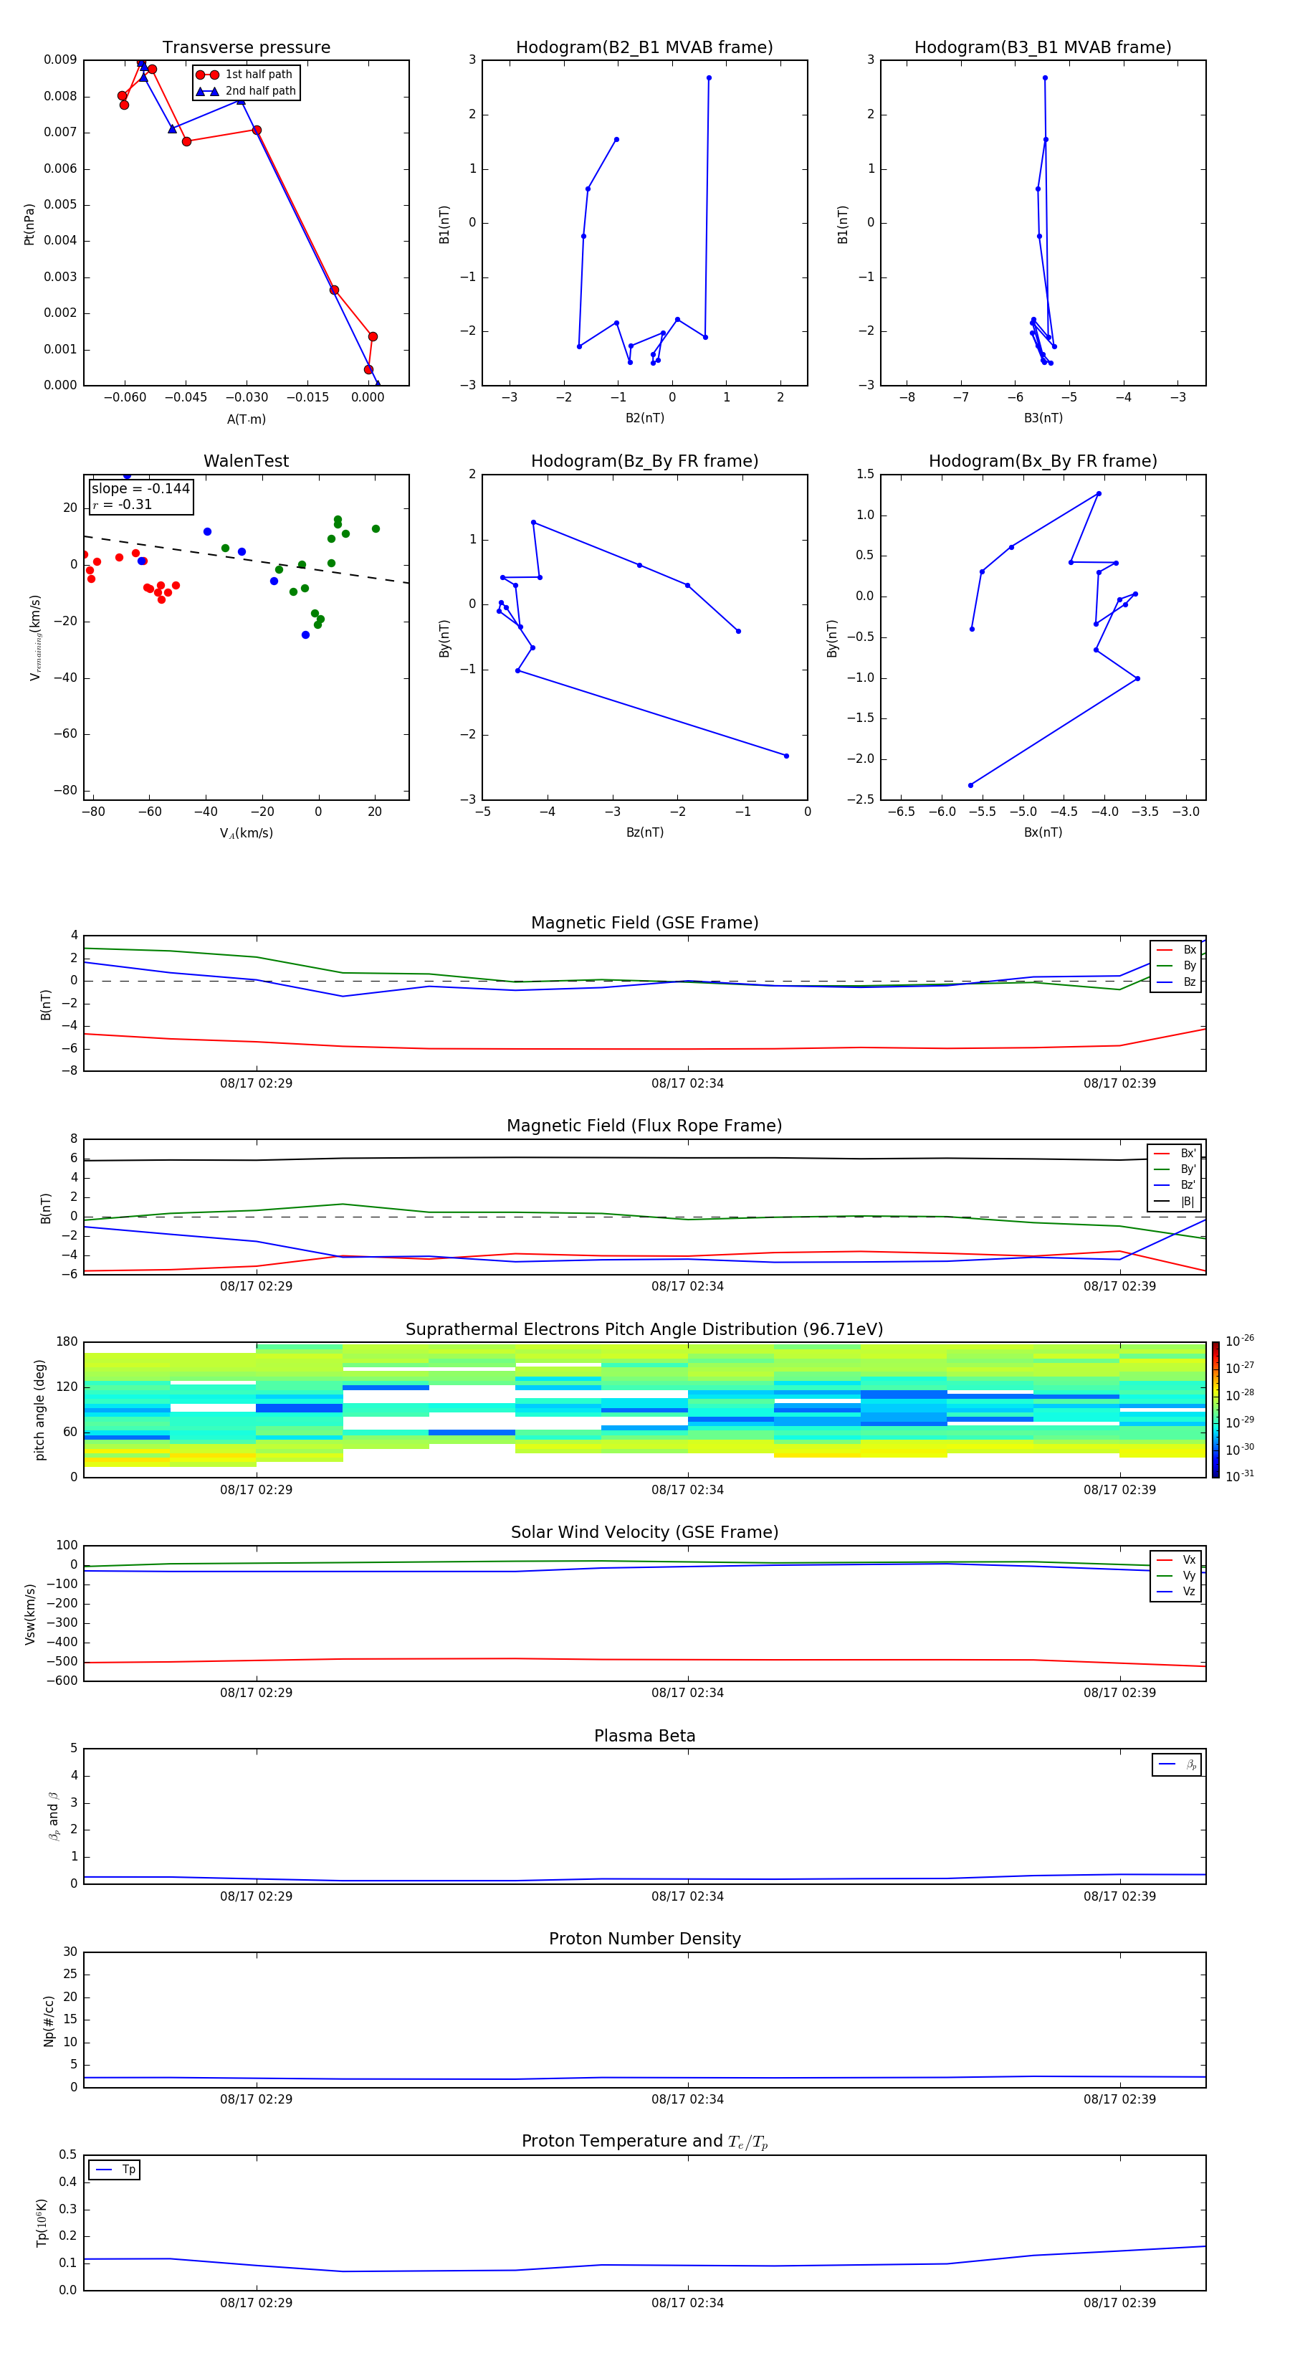The width and height of the screenshot is (1290, 2366).
Task: Click the dashed regression line in WalenTest
Action: tap(246, 559)
